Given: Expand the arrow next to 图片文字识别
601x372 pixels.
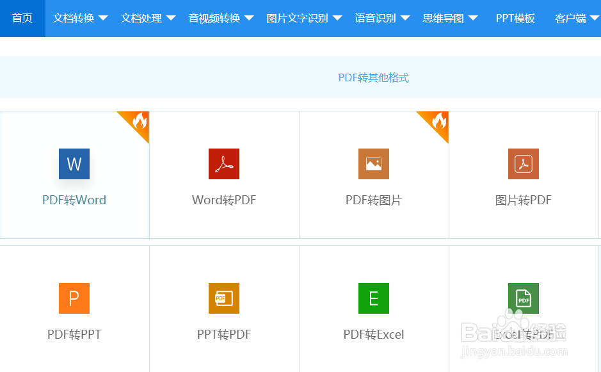Looking at the screenshot, I should tap(337, 18).
